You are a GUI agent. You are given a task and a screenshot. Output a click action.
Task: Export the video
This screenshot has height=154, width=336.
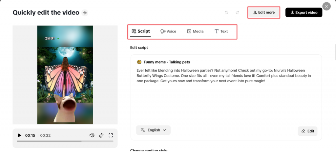pos(304,12)
